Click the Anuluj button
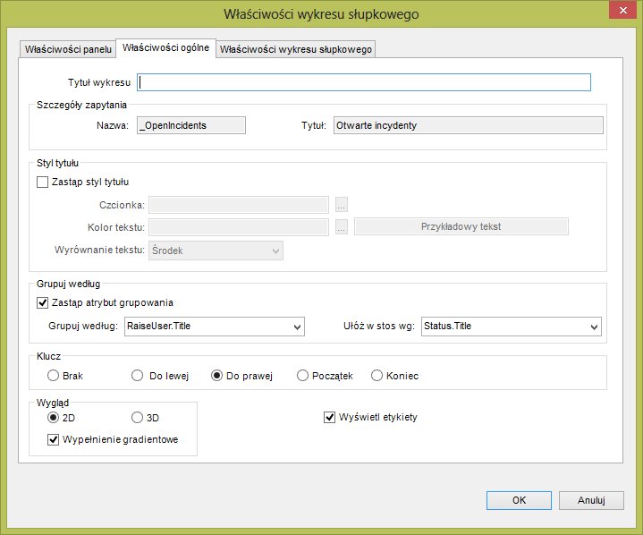 (x=591, y=500)
